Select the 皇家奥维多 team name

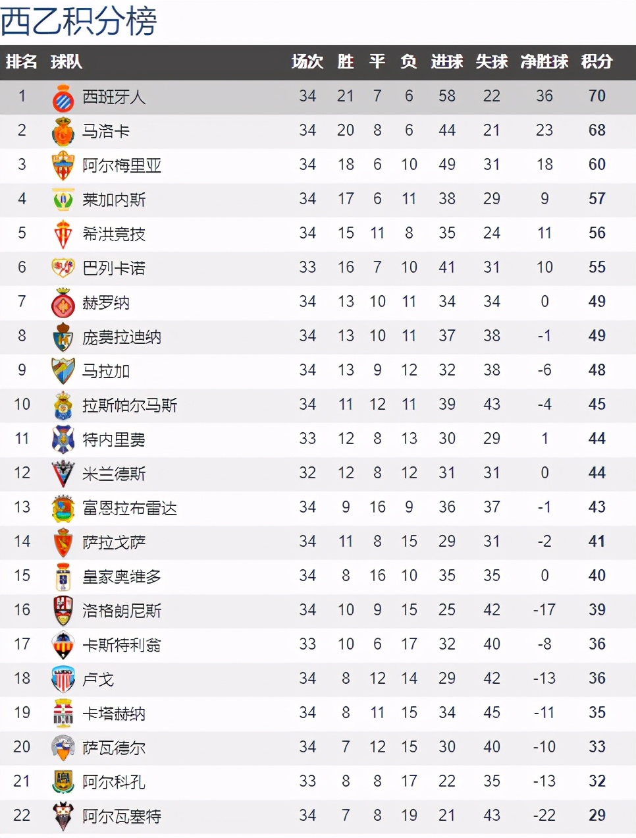pos(122,576)
